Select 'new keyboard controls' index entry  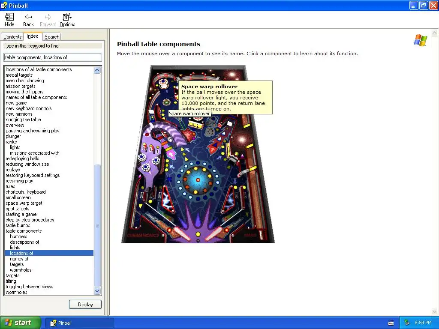[29, 108]
